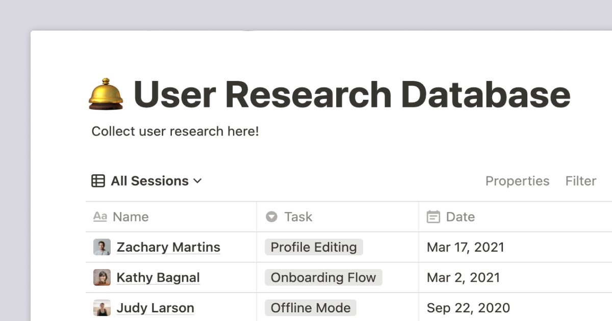
Task: Open the Zachary Martins page
Action: click(x=168, y=247)
